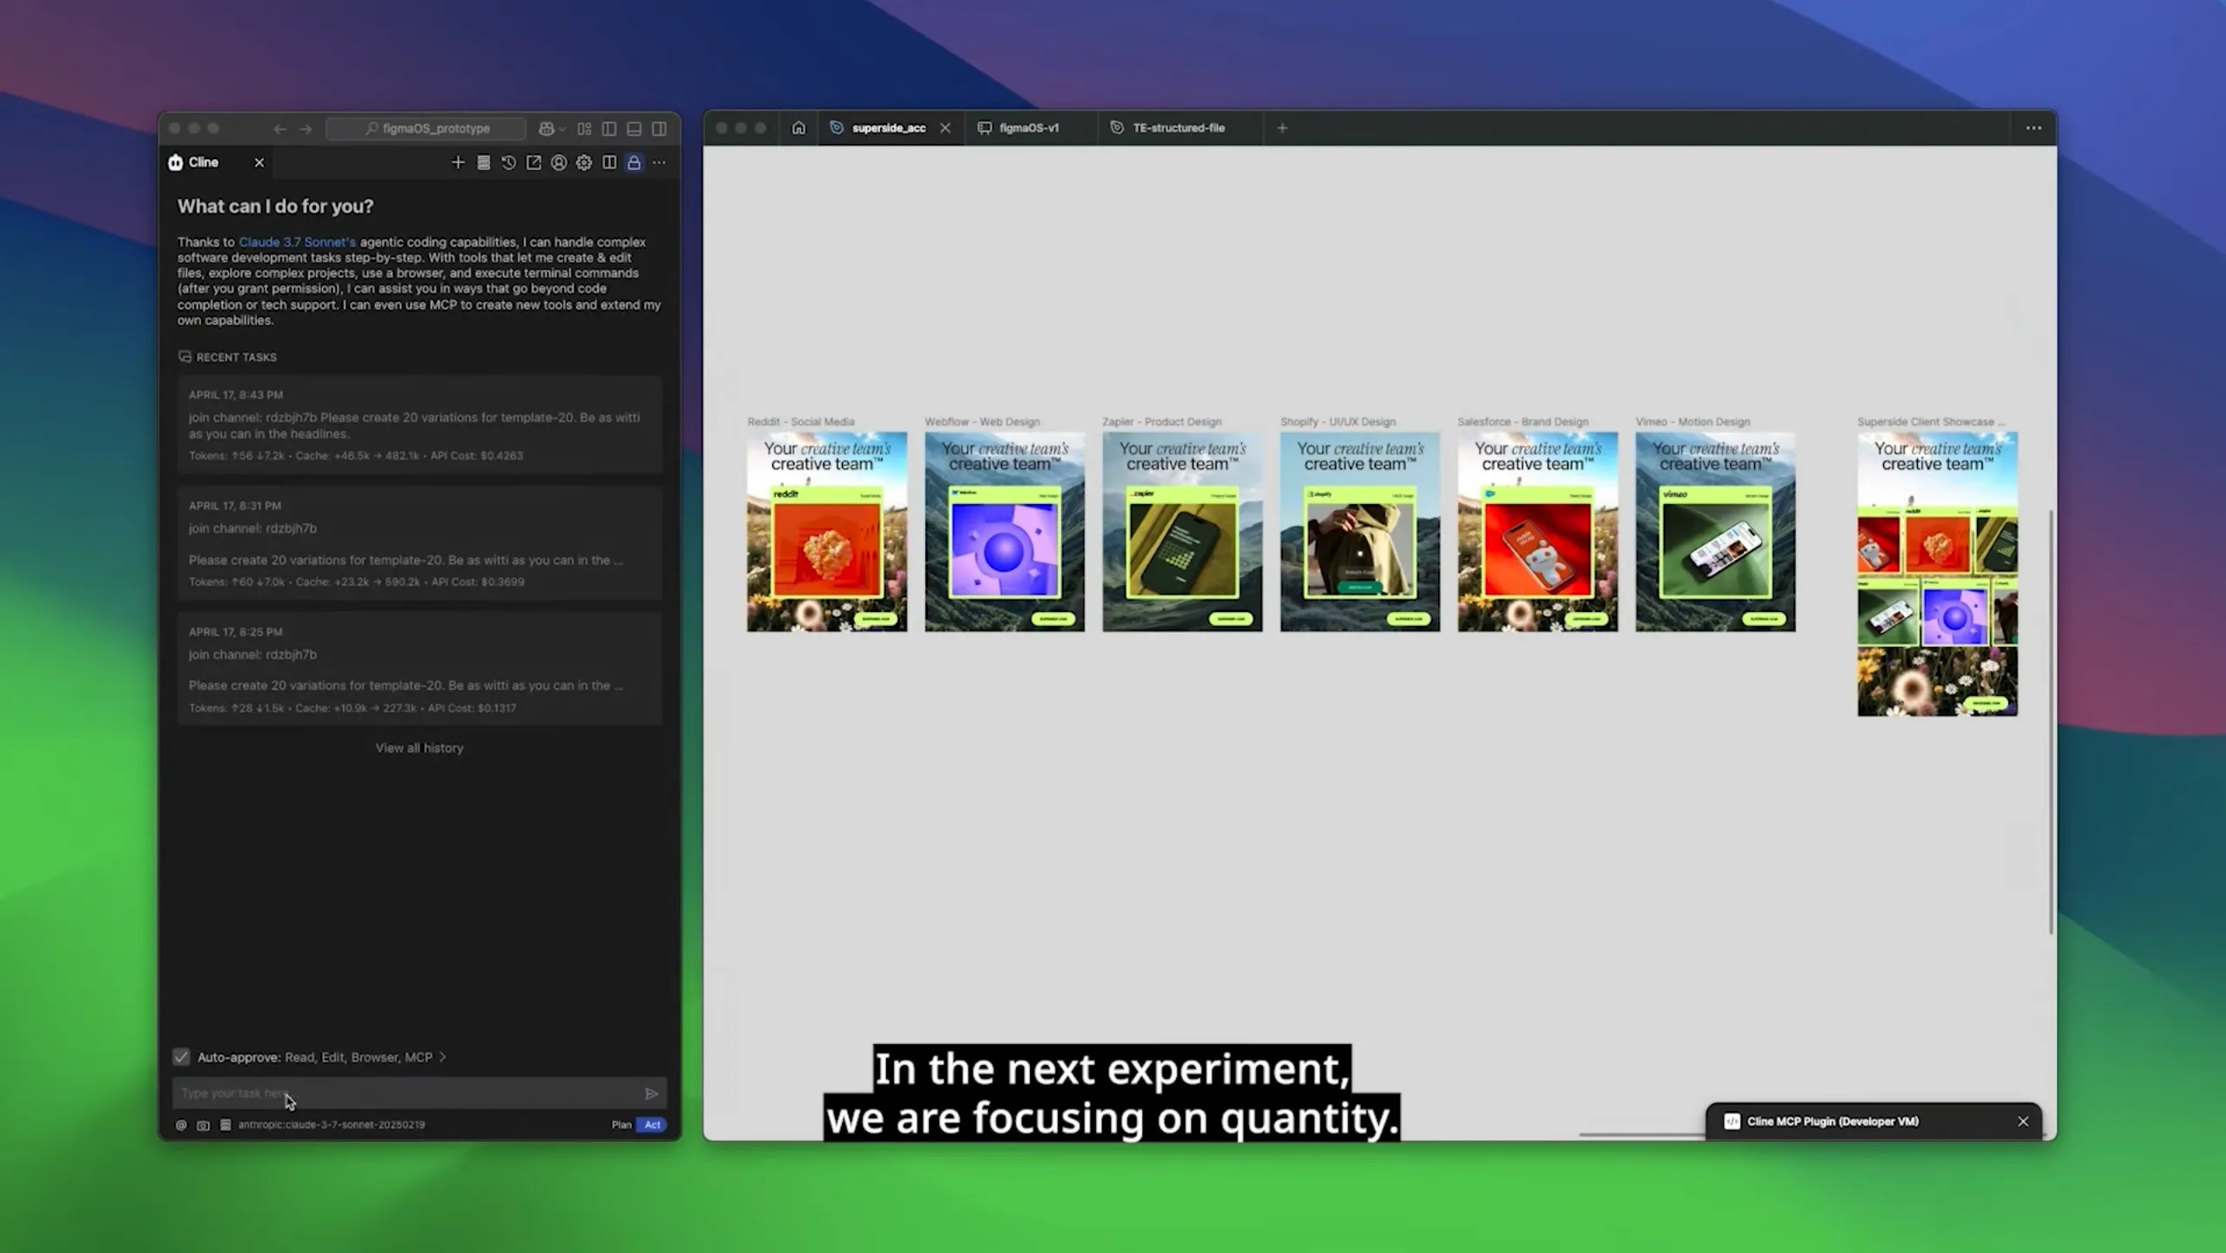Close the Cline MCP Plugin panel

[2023, 1122]
